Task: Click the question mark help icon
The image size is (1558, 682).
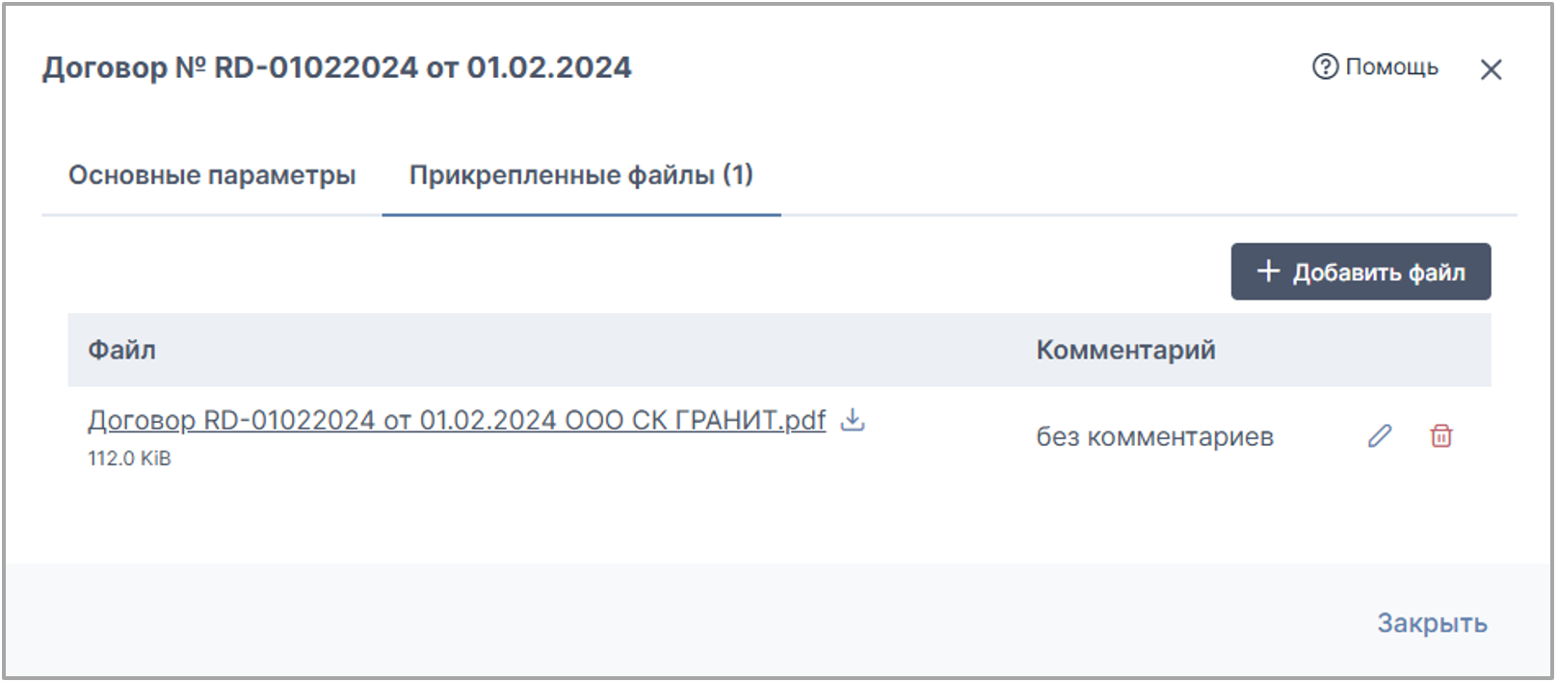Action: pos(1325,66)
